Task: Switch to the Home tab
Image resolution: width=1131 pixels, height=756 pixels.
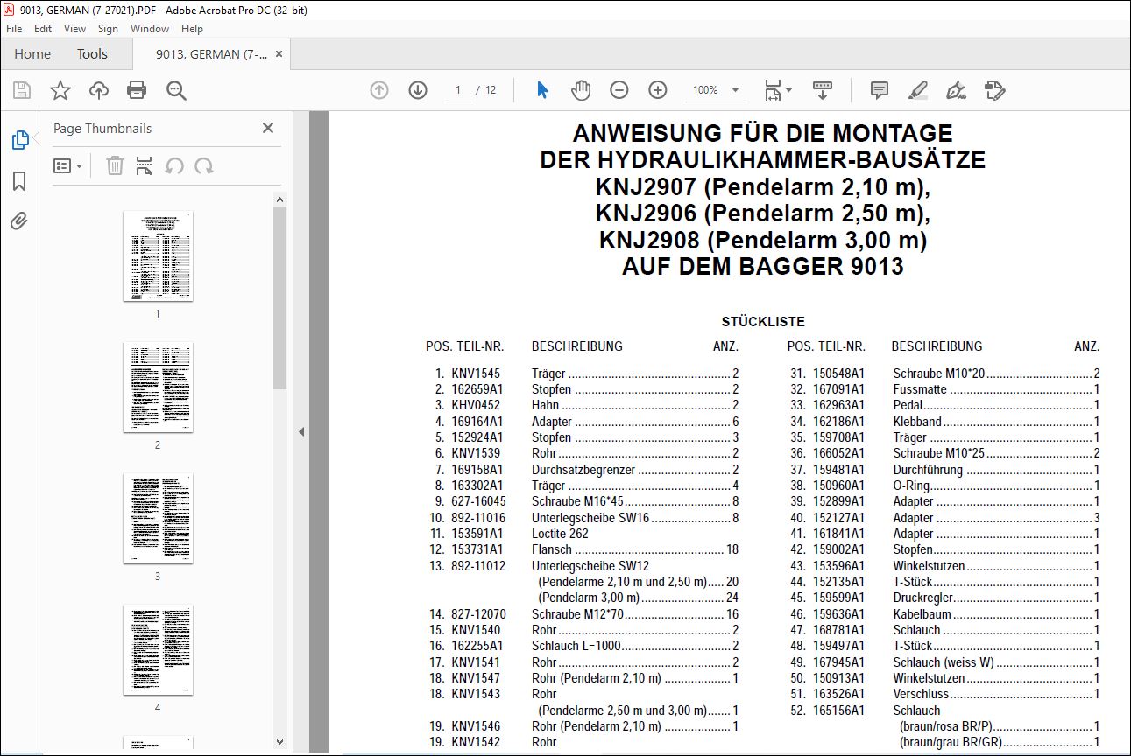Action: click(32, 54)
